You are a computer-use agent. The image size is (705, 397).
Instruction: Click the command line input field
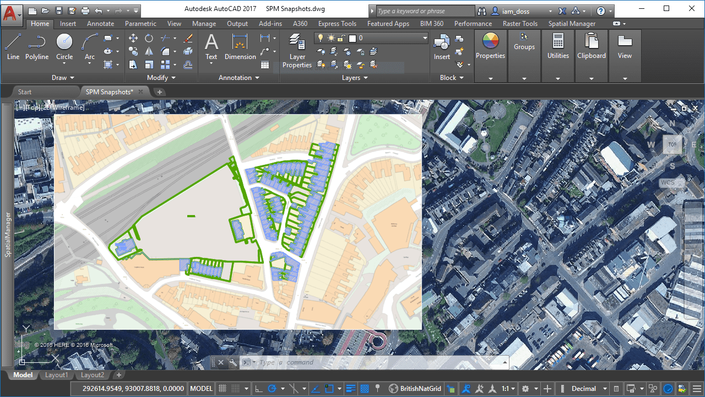tap(380, 362)
